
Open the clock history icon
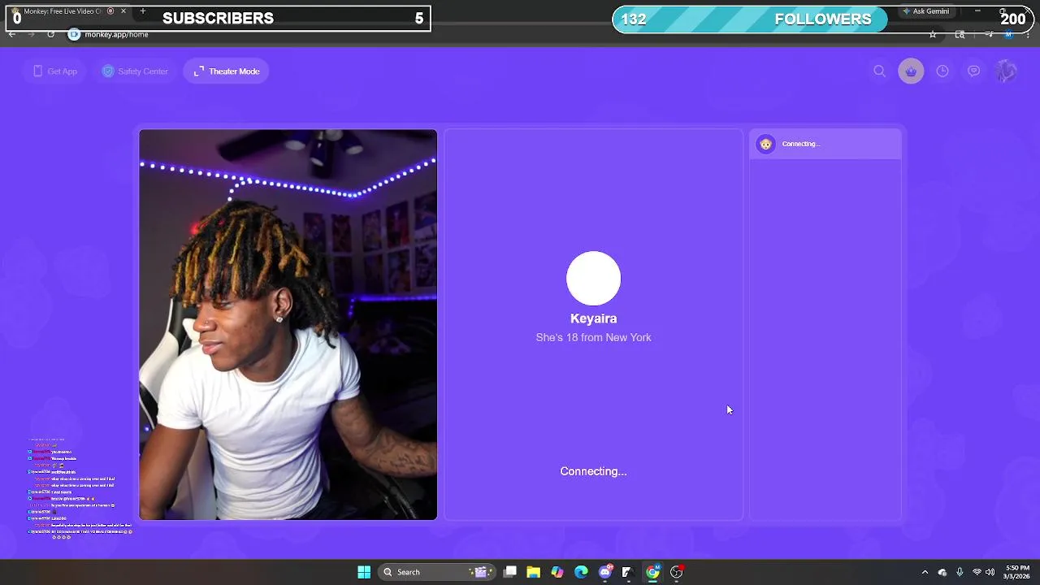(x=942, y=71)
